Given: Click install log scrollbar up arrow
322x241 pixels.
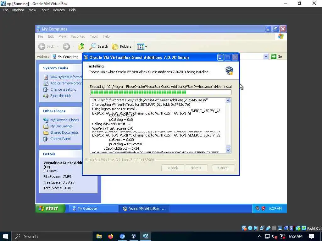Looking at the screenshot, I should pos(228,100).
